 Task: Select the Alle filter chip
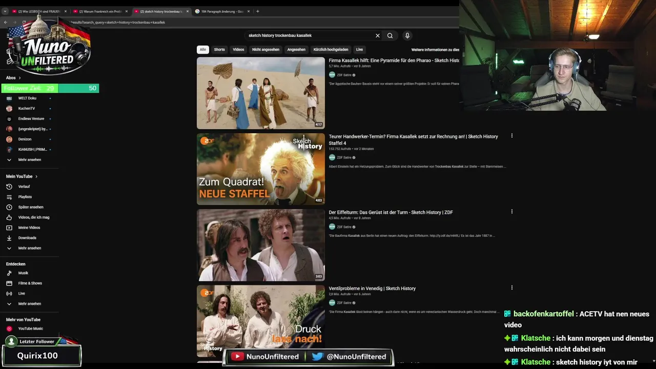click(203, 50)
